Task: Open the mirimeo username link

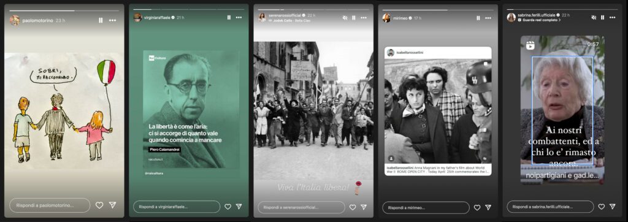Action: tap(400, 18)
